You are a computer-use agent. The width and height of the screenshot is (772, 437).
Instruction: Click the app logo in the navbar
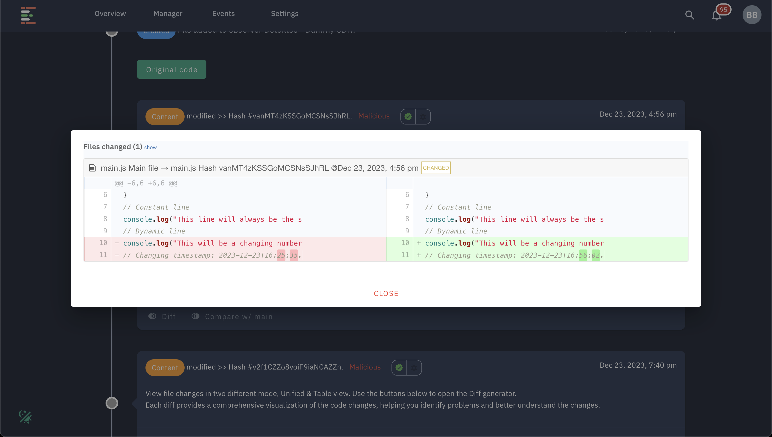click(28, 15)
